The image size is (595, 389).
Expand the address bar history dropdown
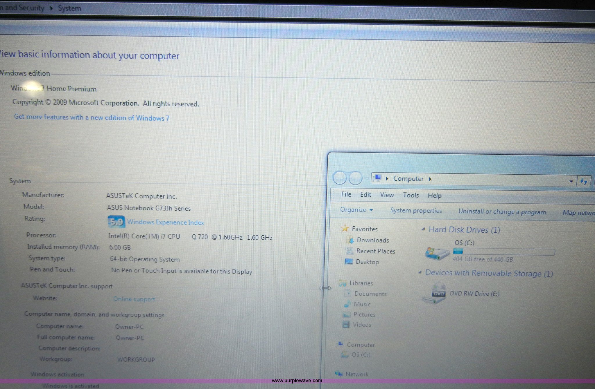click(x=571, y=181)
